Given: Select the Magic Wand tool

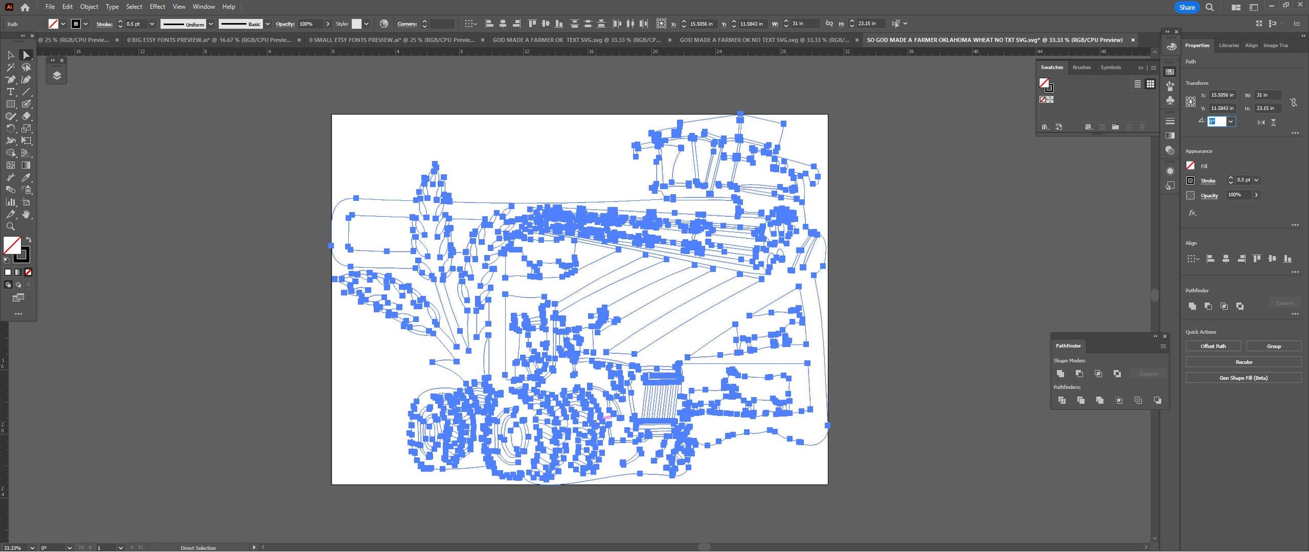Looking at the screenshot, I should [10, 67].
